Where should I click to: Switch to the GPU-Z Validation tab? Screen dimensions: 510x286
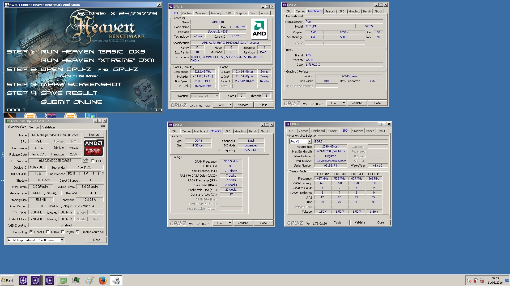click(49, 127)
